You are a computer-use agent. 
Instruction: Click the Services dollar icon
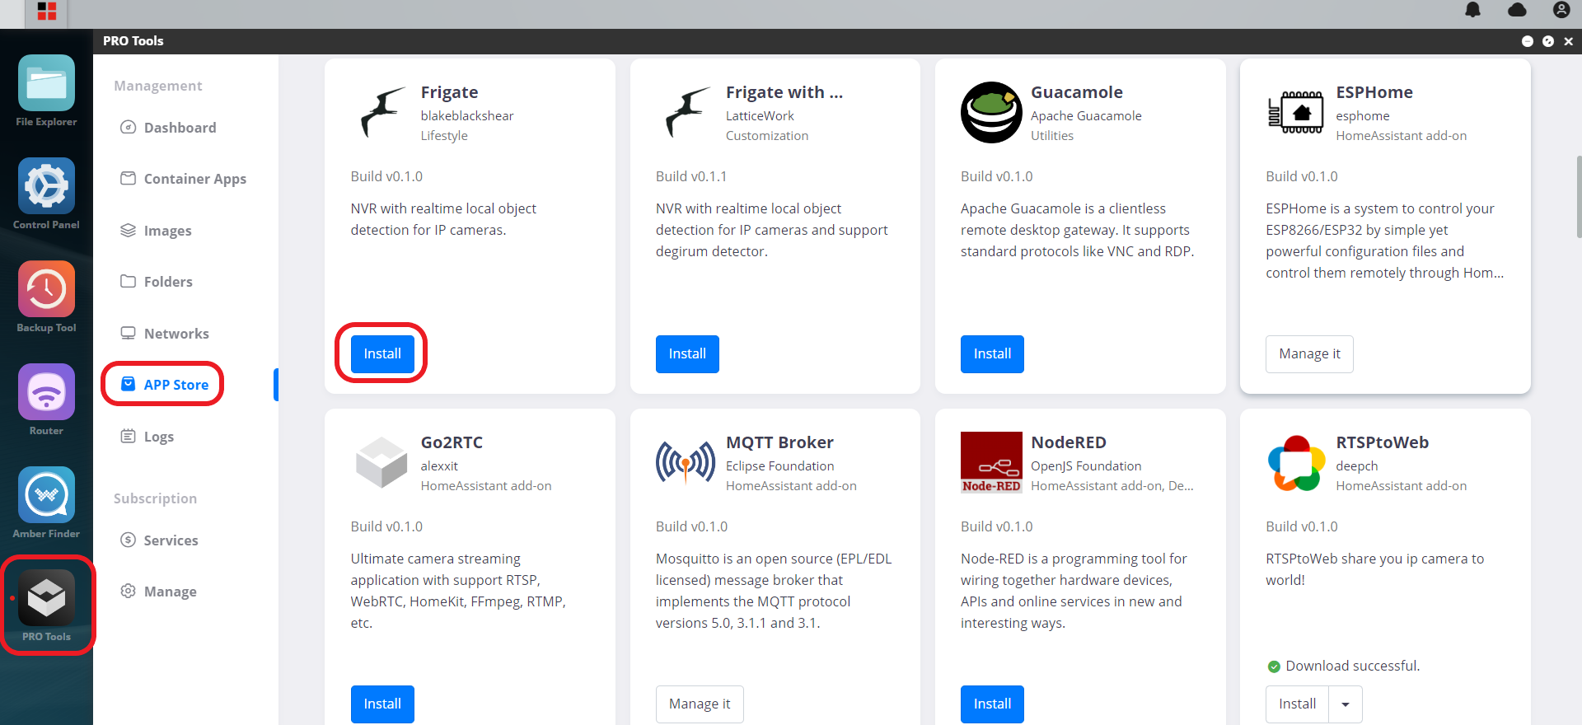pyautogui.click(x=128, y=540)
